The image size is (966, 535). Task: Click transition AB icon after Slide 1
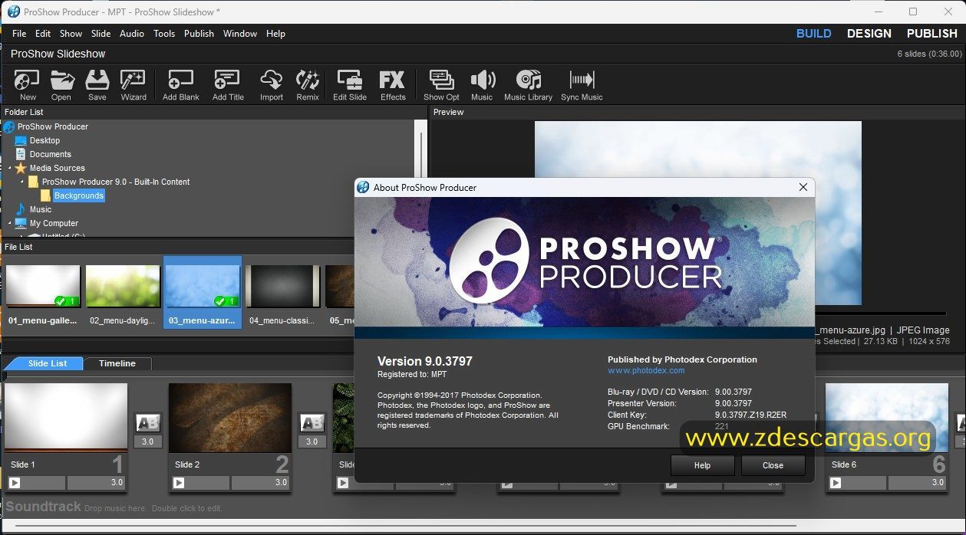pyautogui.click(x=148, y=423)
